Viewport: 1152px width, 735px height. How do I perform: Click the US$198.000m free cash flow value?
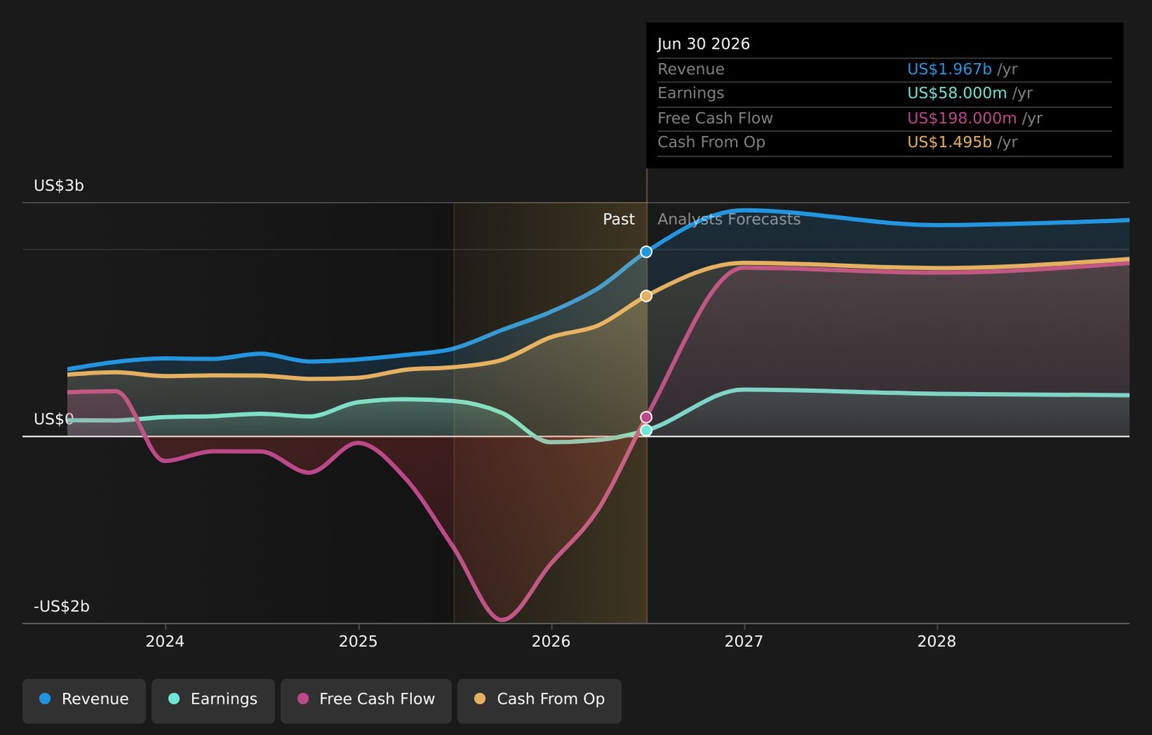[x=962, y=118]
